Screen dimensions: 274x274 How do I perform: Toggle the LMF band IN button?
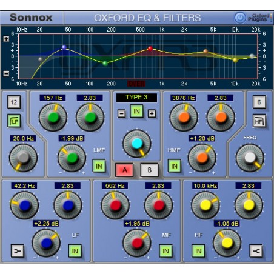[x=99, y=166]
